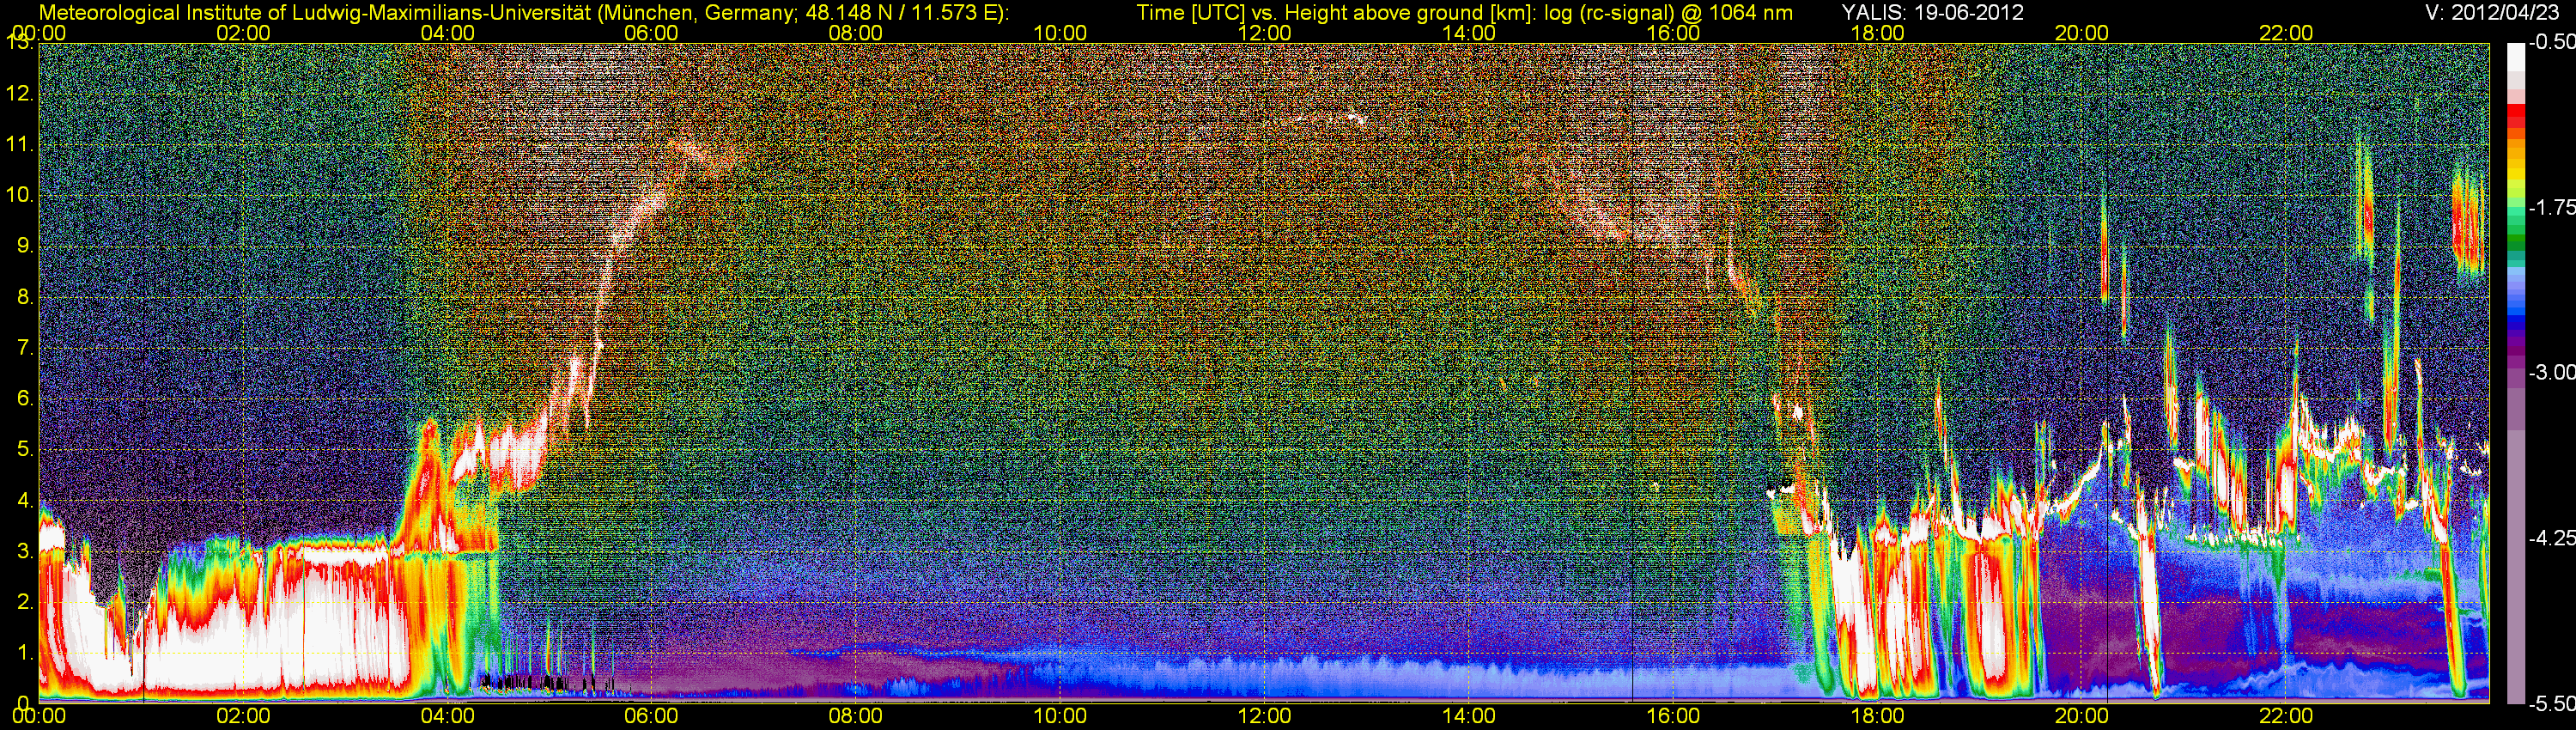The image size is (2576, 730).
Task: Click the 20:00 label on the top time axis
Action: 2082,33
